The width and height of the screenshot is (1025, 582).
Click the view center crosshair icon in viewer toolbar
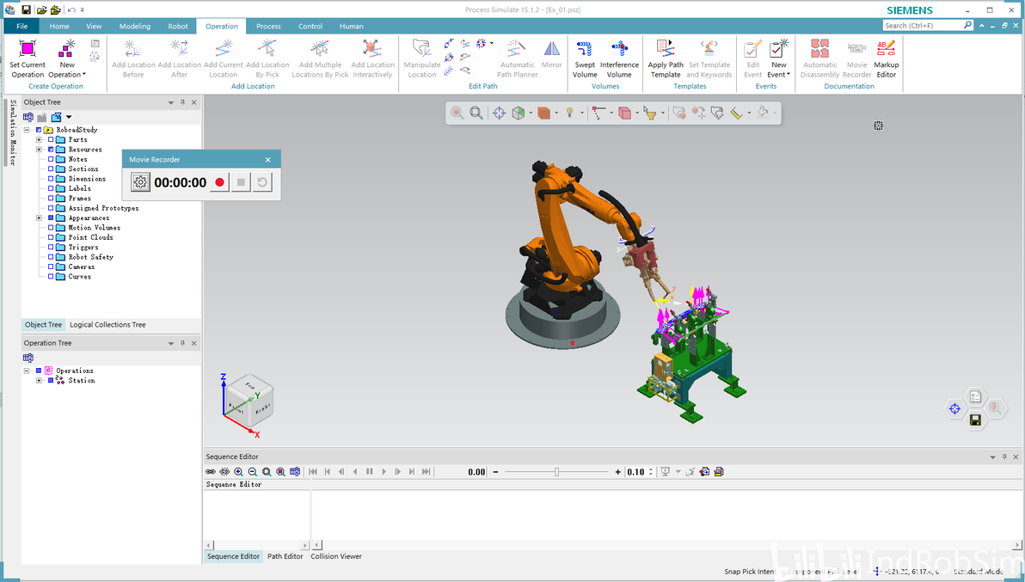[x=499, y=113]
